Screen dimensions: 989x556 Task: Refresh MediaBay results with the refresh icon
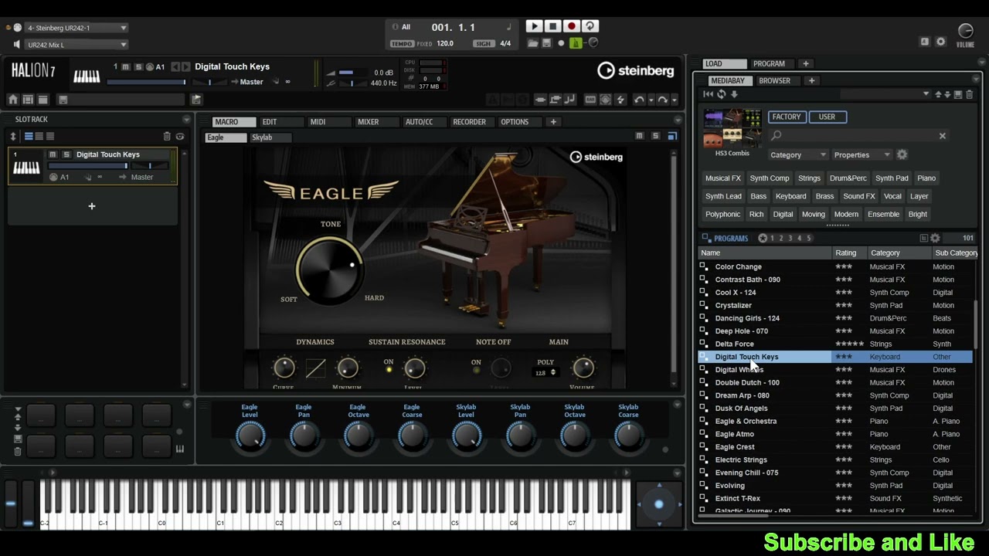(x=721, y=94)
